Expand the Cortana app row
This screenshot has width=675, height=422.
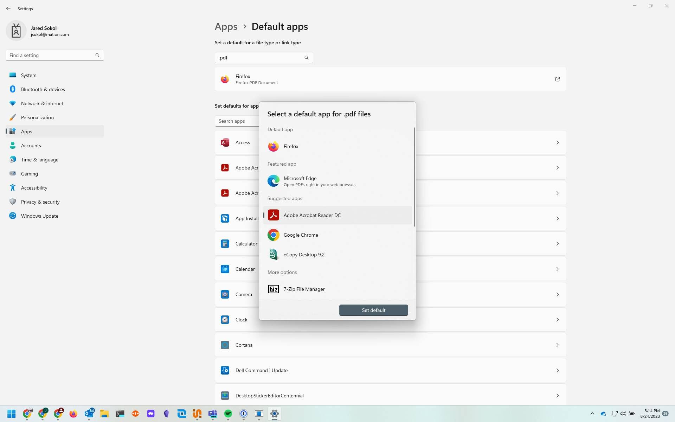558,345
